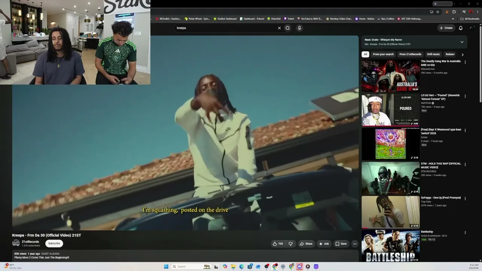
Task: Open The Deadly Gang War in Australia thumbnail
Action: pos(390,76)
